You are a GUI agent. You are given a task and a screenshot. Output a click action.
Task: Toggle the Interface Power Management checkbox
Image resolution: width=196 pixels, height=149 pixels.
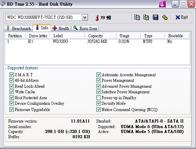click(99, 92)
